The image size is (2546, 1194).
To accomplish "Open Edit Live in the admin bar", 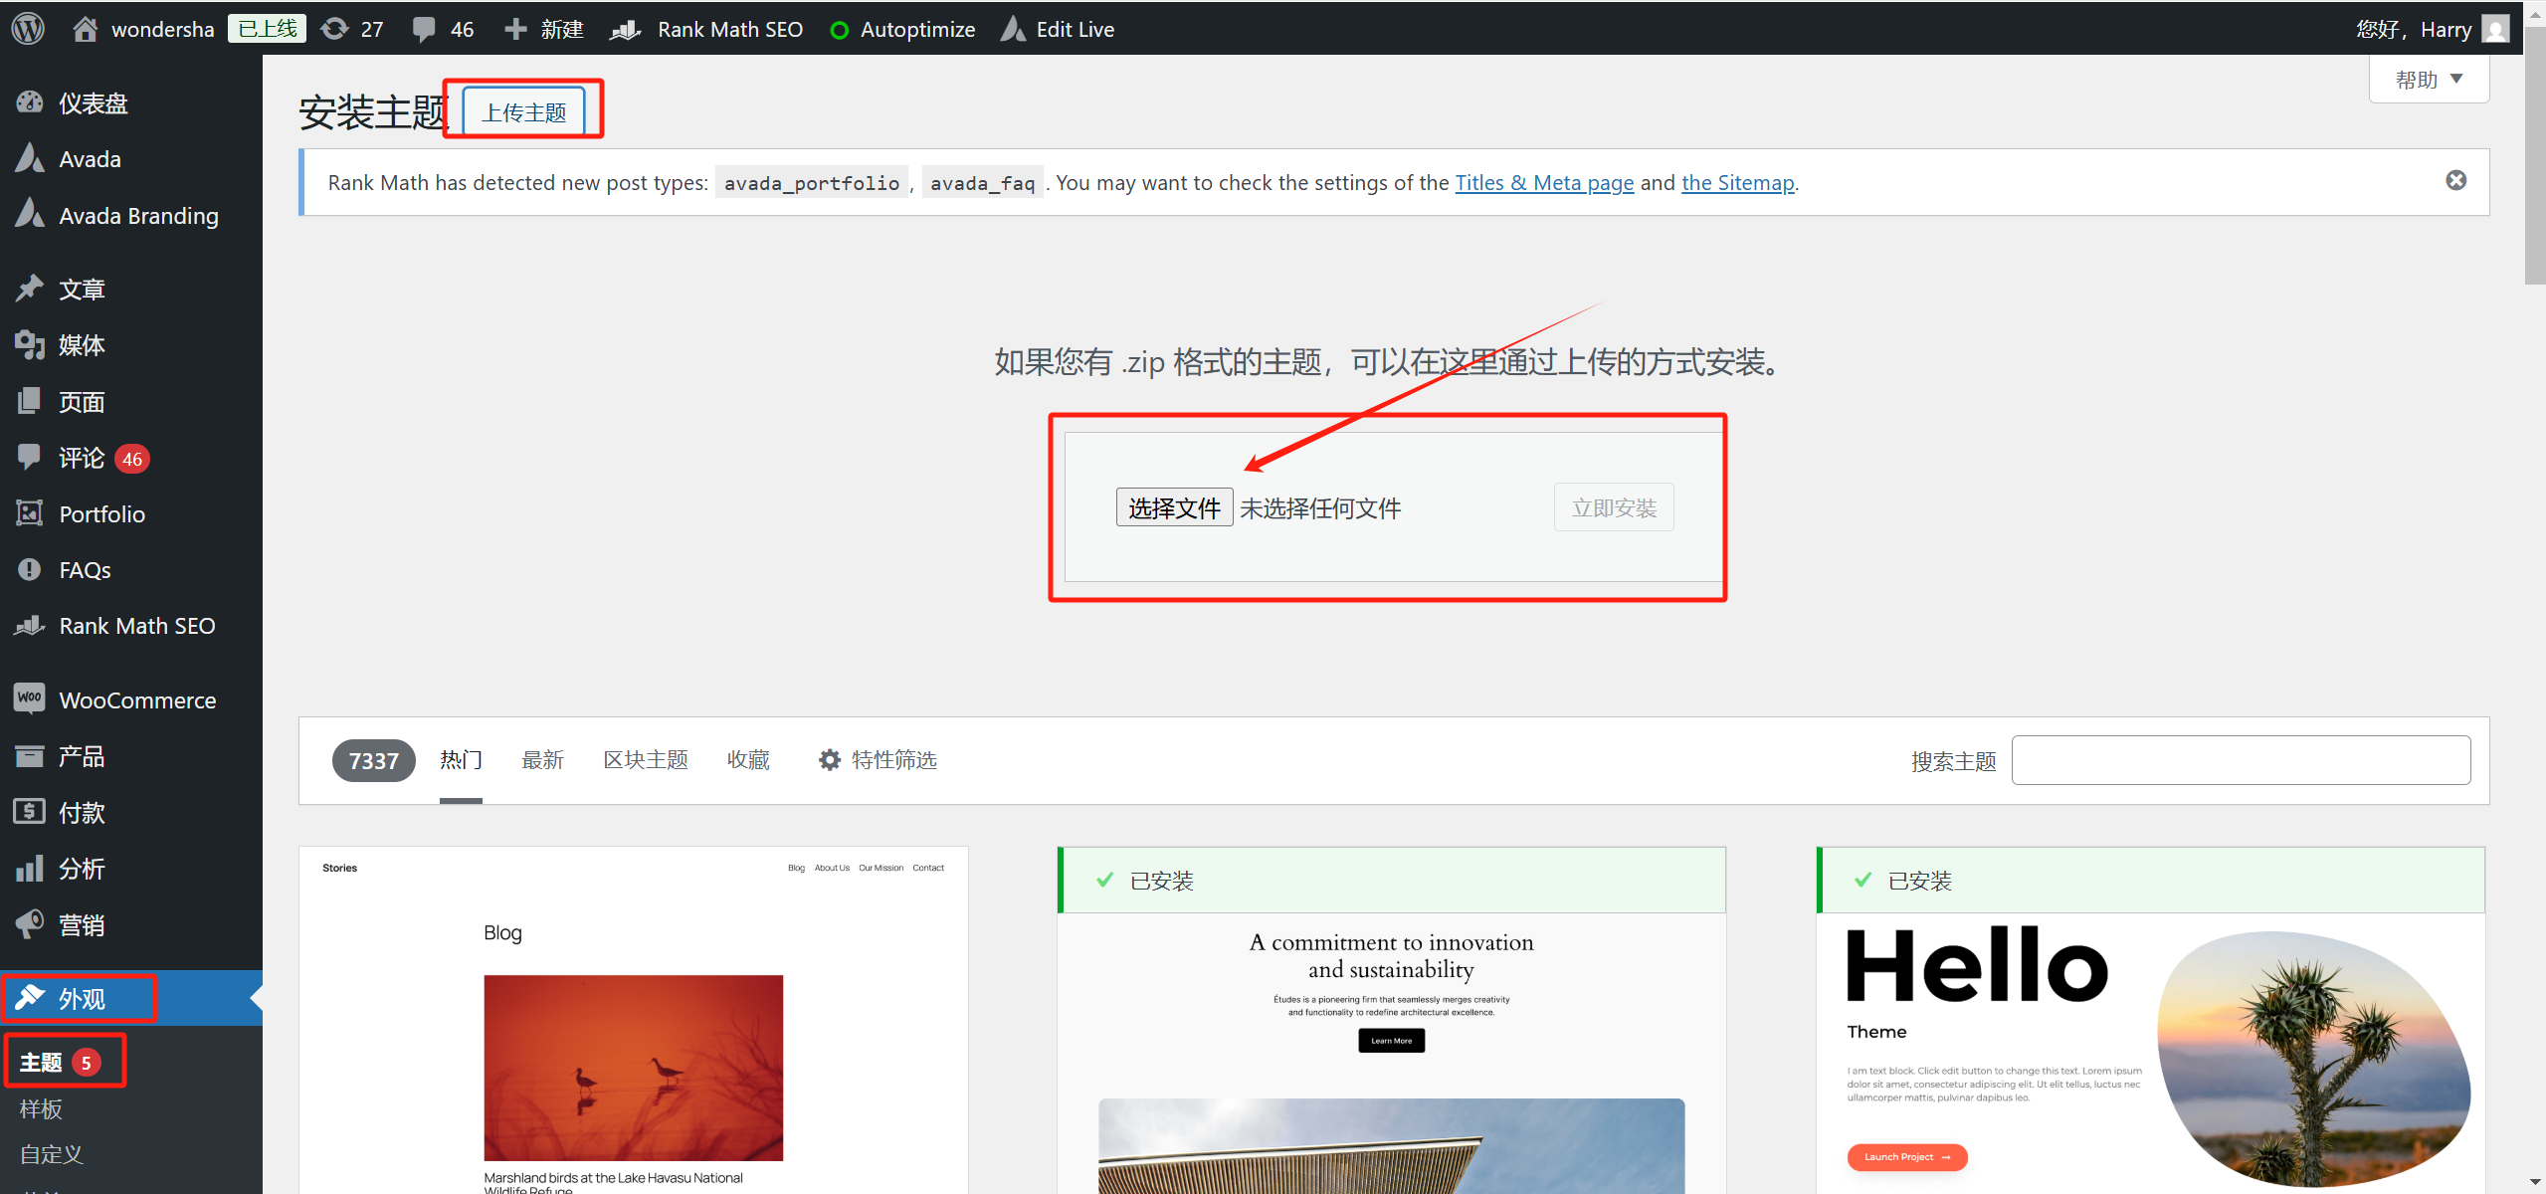I will point(1013,28).
